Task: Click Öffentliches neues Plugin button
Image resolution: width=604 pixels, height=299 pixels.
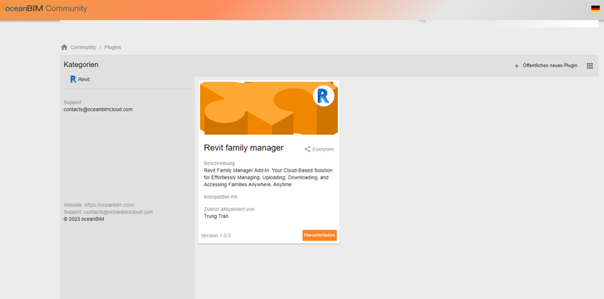Action: click(546, 66)
